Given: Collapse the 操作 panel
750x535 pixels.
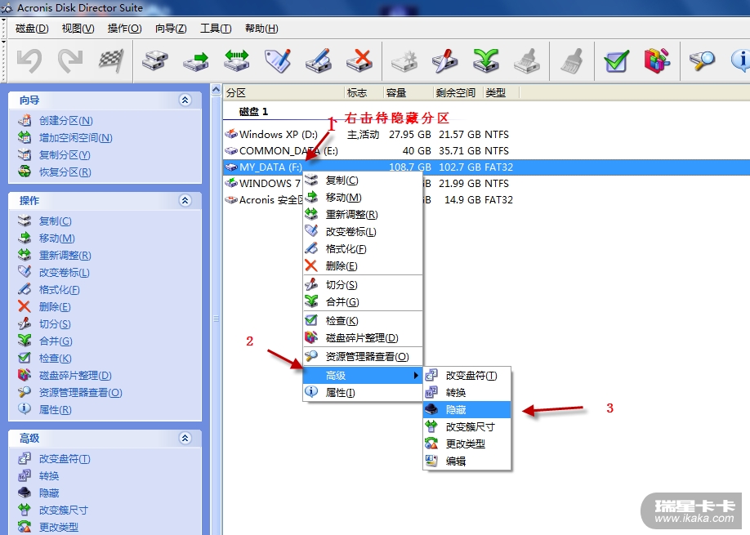Looking at the screenshot, I should tap(185, 200).
